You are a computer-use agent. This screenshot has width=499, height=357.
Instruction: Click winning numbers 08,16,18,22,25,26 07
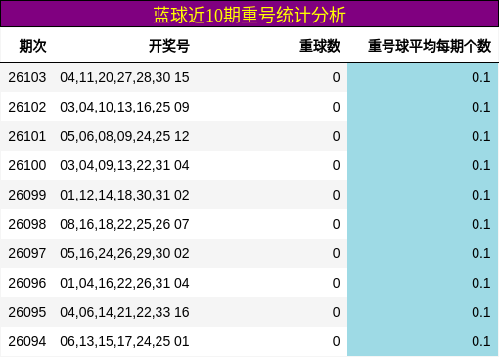click(124, 224)
